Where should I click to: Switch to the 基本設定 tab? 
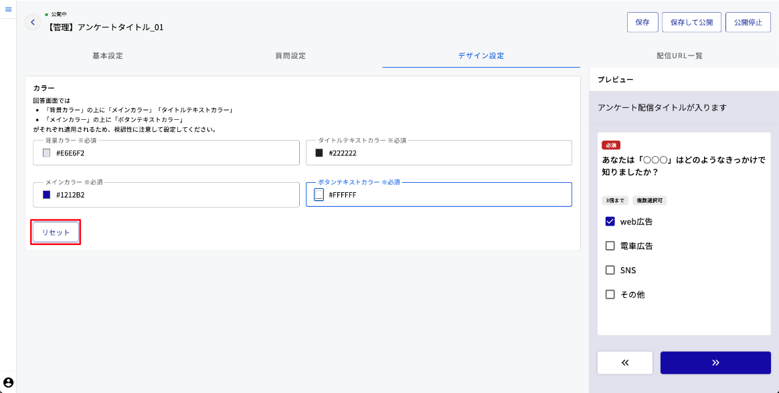pos(107,56)
